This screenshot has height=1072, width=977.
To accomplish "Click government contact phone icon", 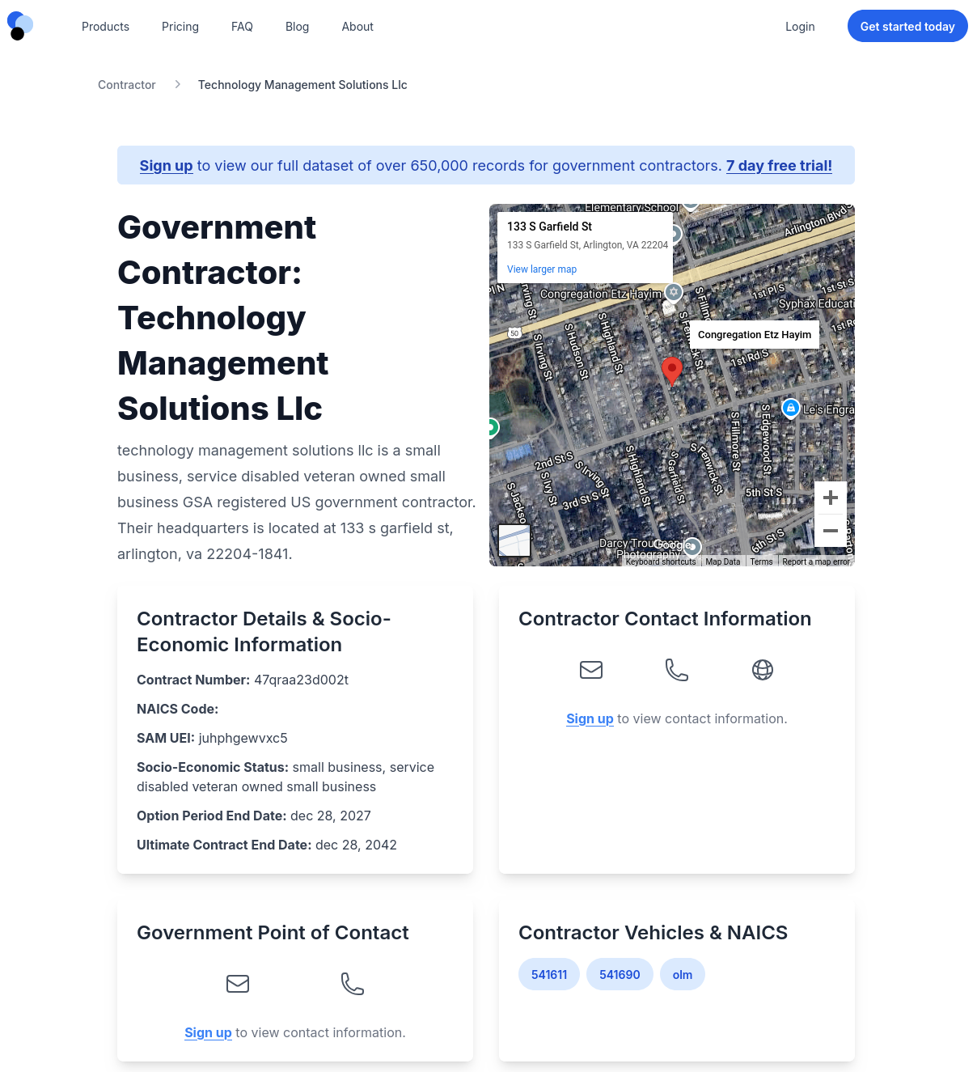I will point(353,984).
